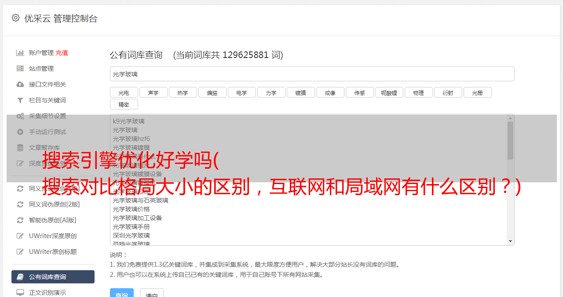Select the highlighted 公有词库查询 menu item

[53, 277]
